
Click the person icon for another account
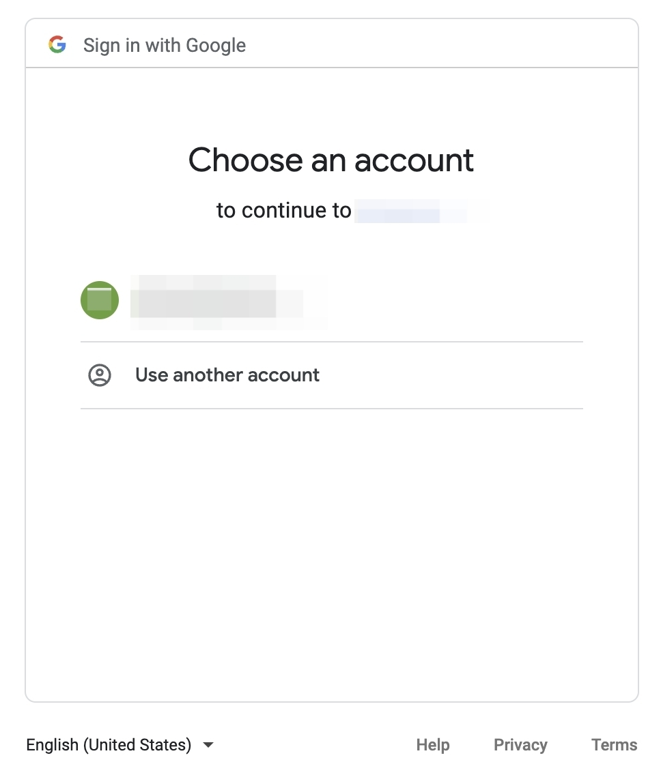click(x=100, y=375)
